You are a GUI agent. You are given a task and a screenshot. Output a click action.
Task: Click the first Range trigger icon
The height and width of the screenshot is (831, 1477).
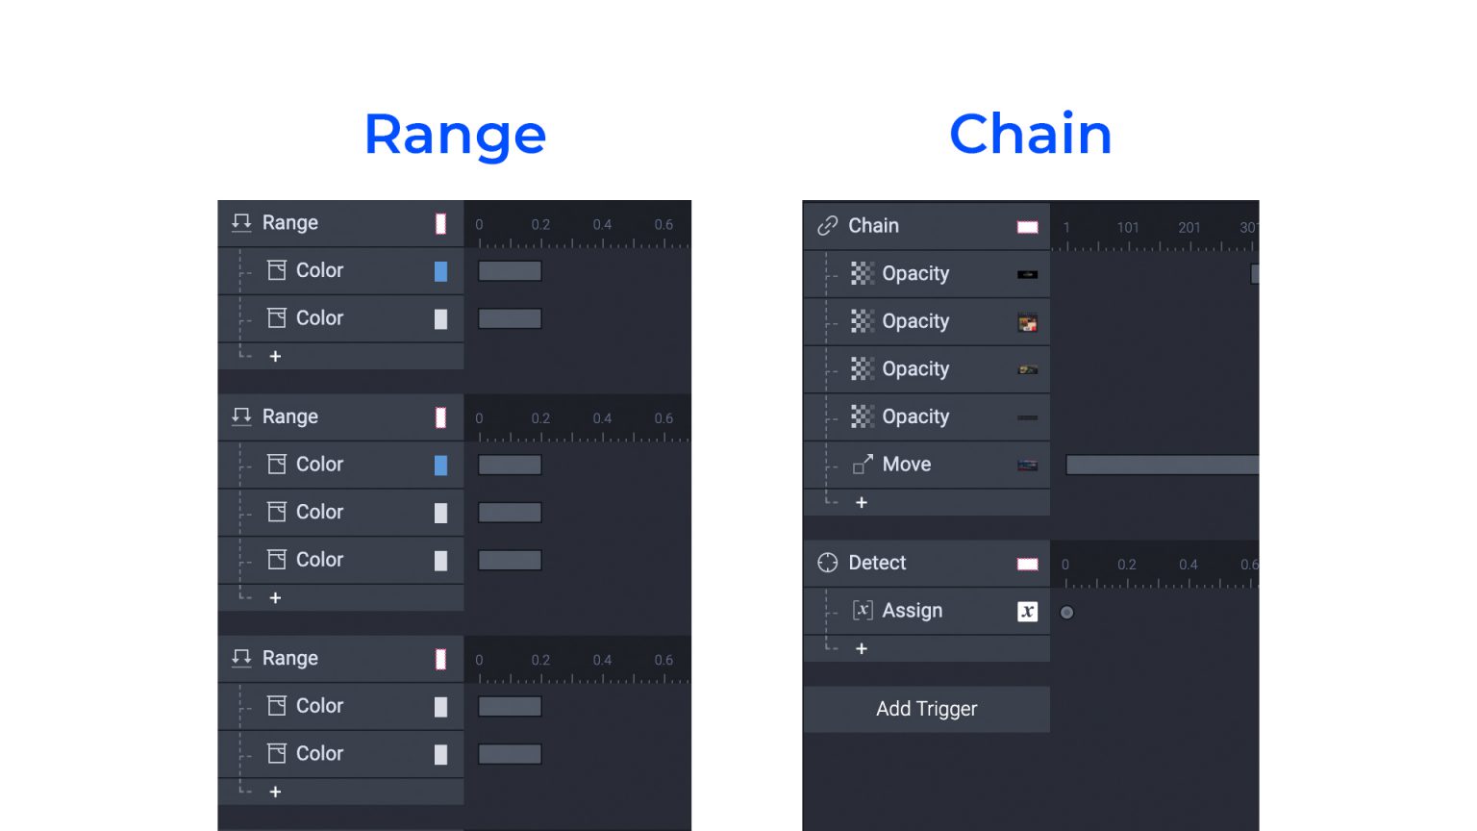[x=241, y=223]
